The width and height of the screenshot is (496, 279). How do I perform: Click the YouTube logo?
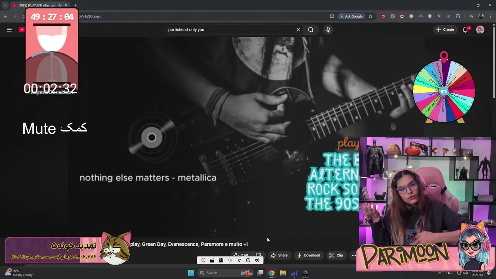point(22,29)
